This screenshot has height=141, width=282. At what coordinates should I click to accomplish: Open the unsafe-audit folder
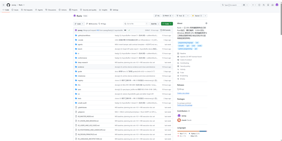tap(82, 103)
